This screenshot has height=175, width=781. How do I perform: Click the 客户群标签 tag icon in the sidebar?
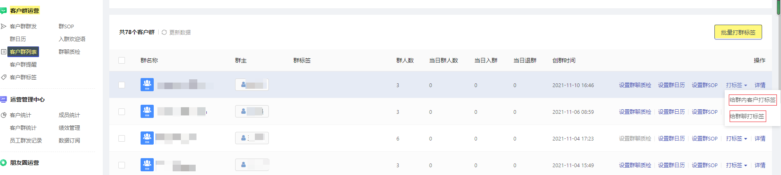click(4, 77)
